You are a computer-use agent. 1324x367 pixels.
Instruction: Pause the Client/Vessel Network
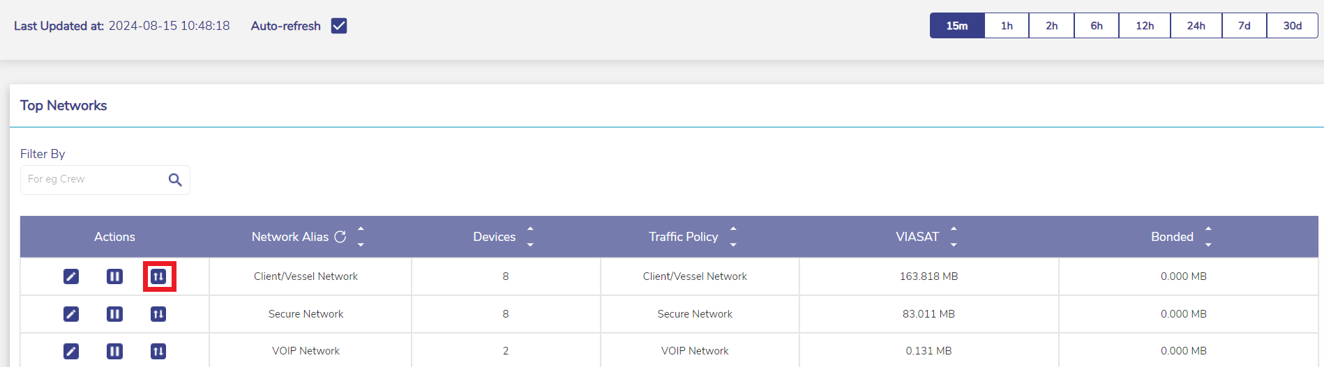pos(114,276)
